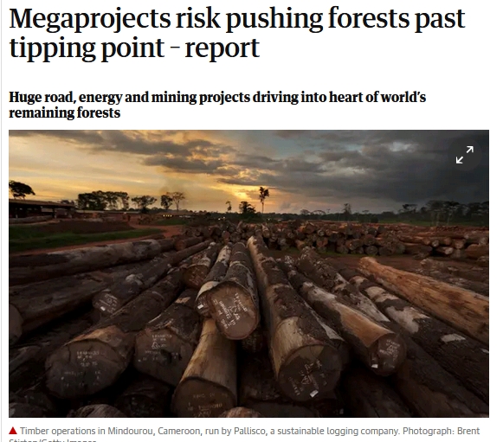Screen dimensions: 503x442
Task: Click the 'Photograph: Brent' credit text
Action: [441, 431]
